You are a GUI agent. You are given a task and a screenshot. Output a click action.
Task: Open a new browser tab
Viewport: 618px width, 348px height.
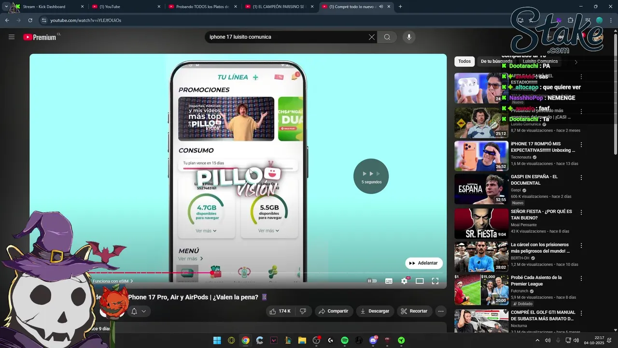coord(400,7)
